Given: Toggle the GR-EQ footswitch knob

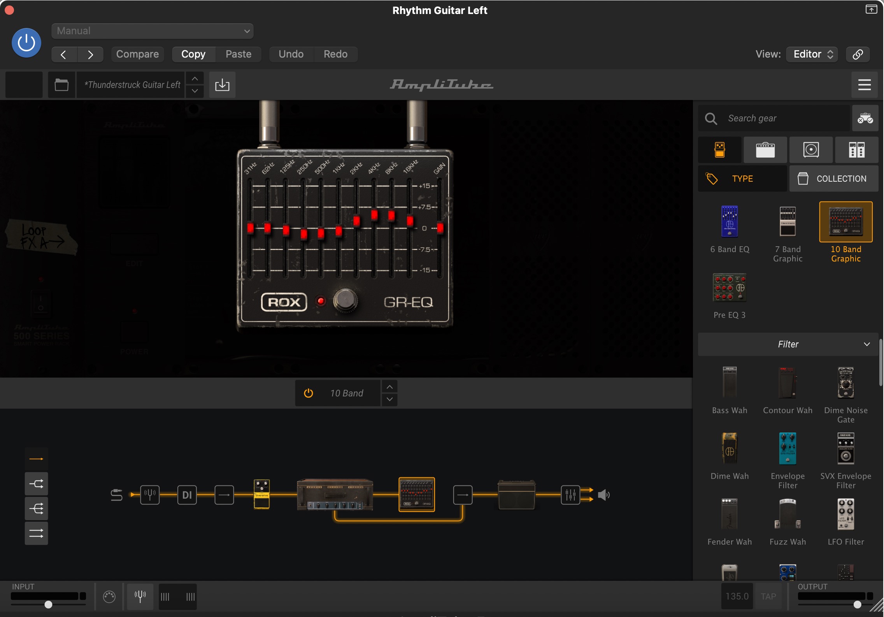Looking at the screenshot, I should (345, 300).
